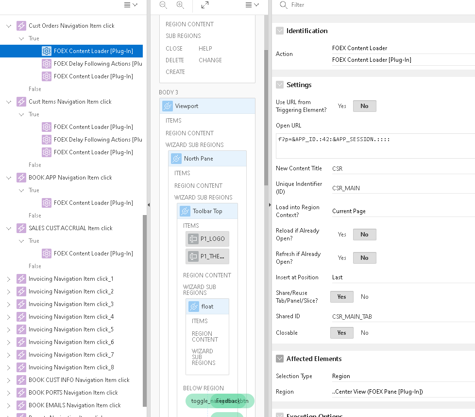Click the expand layout arrows icon
475x417 pixels.
click(205, 5)
